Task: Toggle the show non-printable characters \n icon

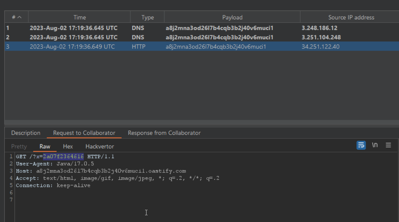Action: [375, 145]
